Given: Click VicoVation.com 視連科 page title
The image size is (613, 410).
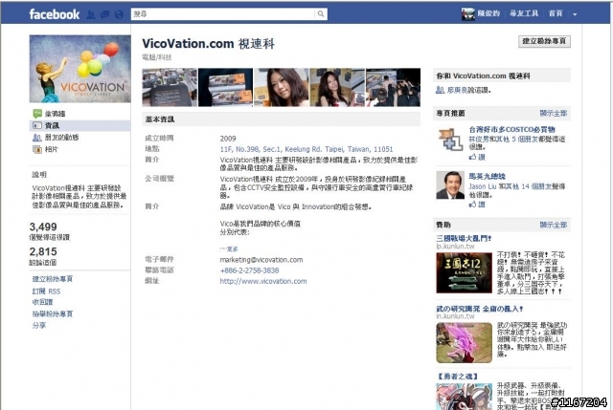Looking at the screenshot, I should pos(209,44).
